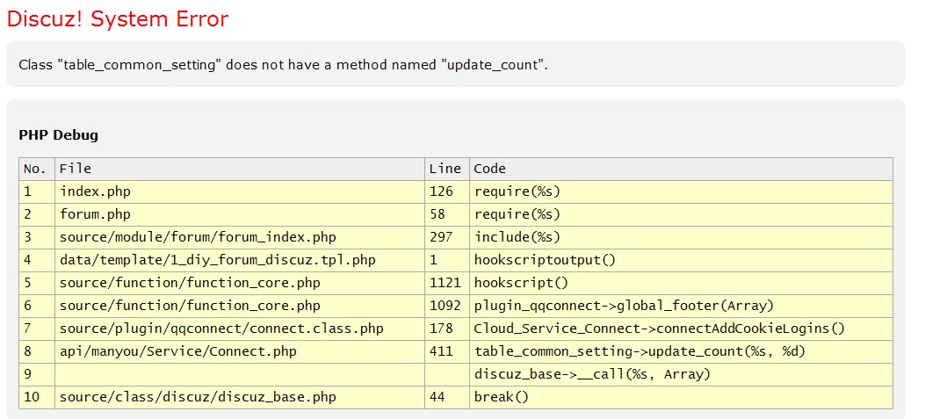Click the table_common_setting error message text
This screenshot has width=947, height=419.
click(x=283, y=65)
